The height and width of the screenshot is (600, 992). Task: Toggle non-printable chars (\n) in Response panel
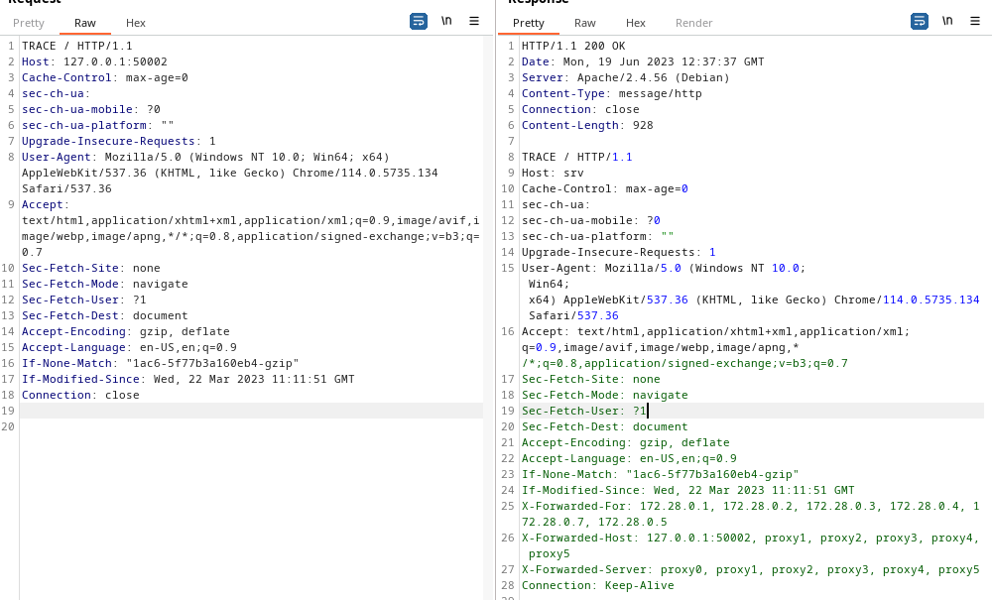click(947, 21)
